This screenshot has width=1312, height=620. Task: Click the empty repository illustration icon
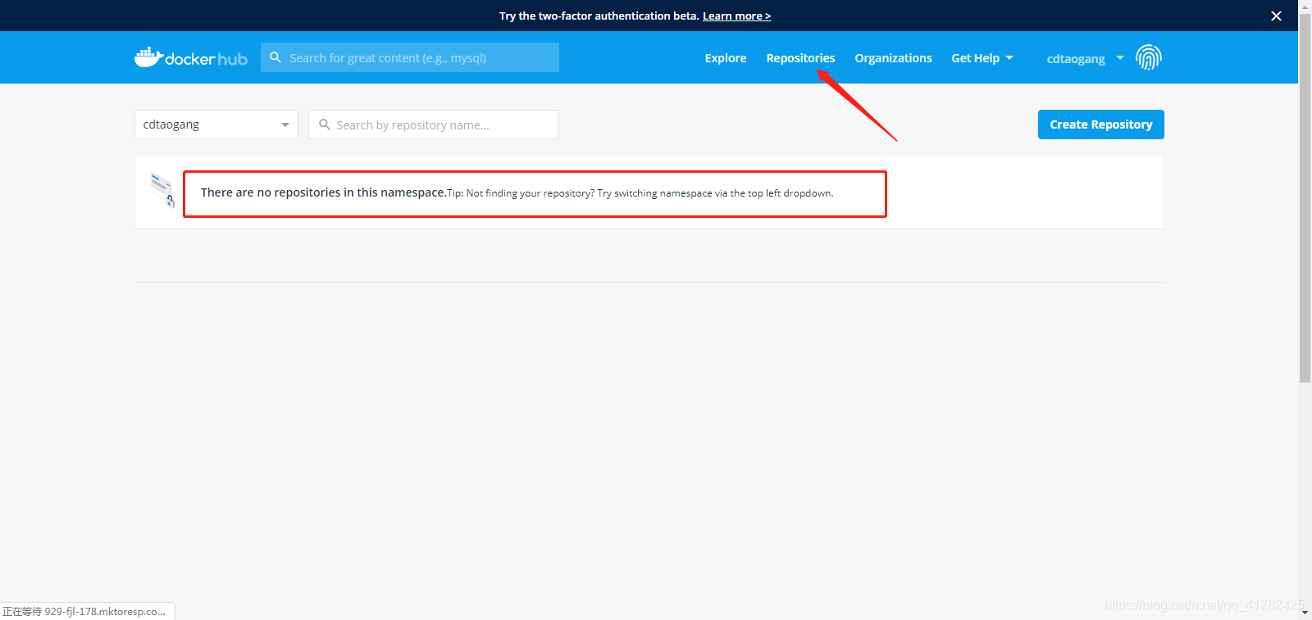click(x=162, y=190)
